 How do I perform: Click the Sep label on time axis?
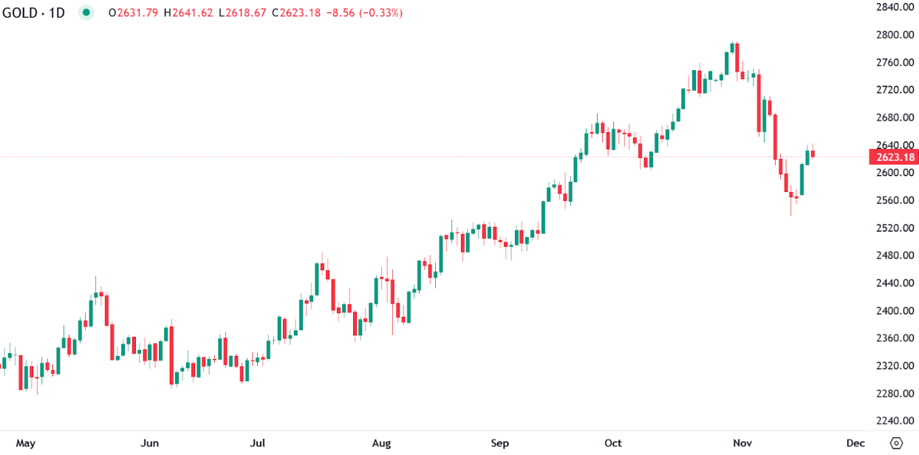click(500, 443)
